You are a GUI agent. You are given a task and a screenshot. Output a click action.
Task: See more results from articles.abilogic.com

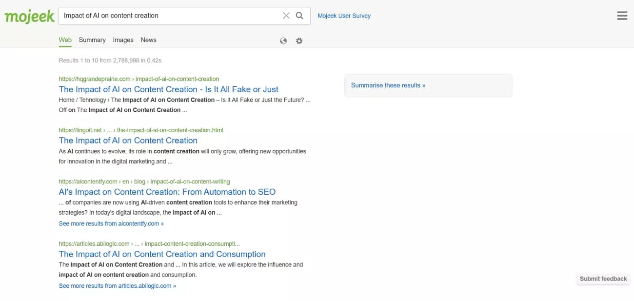(x=117, y=285)
